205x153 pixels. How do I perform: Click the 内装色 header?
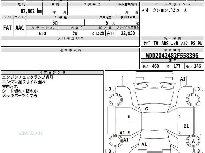(77, 28)
